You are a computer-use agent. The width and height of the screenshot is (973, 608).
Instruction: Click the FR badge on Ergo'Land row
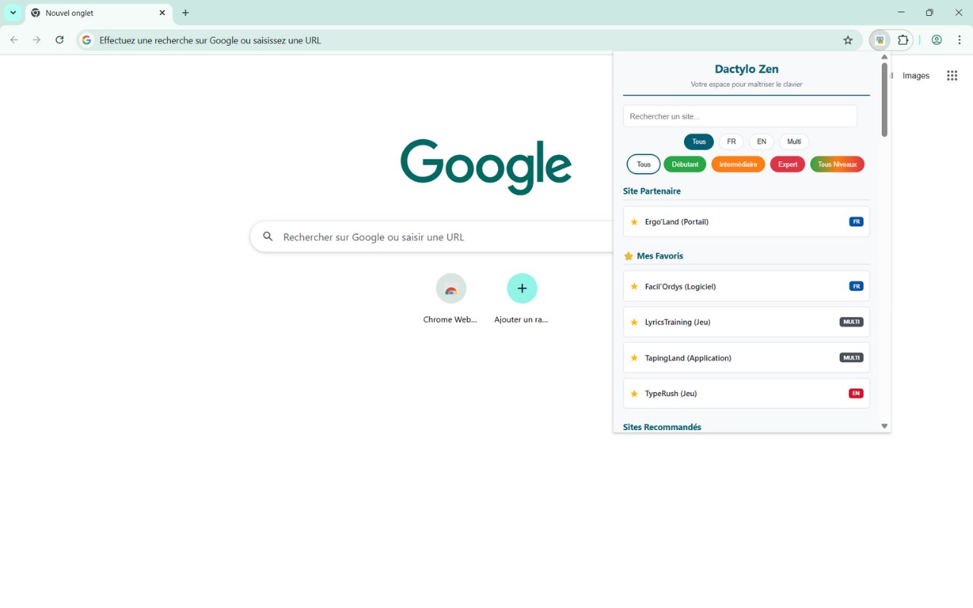(856, 222)
